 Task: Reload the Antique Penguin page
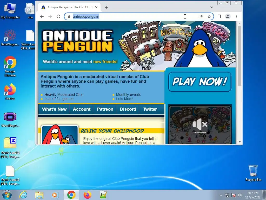(58, 16)
